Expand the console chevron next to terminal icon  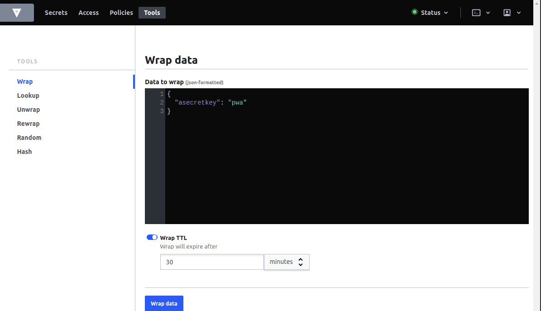488,12
